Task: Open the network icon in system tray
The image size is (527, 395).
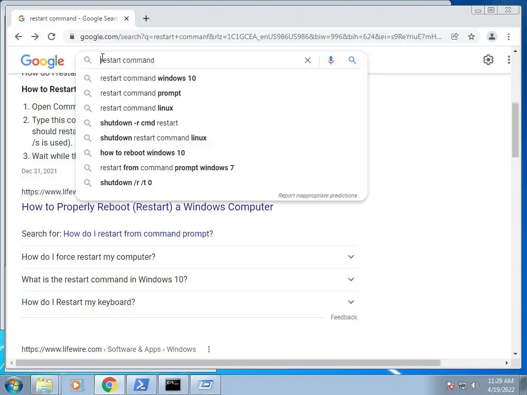Action: click(x=463, y=385)
